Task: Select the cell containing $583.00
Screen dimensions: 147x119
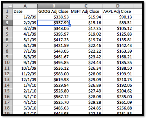Action: coord(54,74)
